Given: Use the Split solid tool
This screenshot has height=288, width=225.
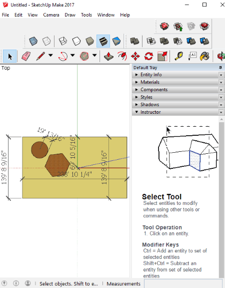Looking at the screenshot, I should pos(204,41).
